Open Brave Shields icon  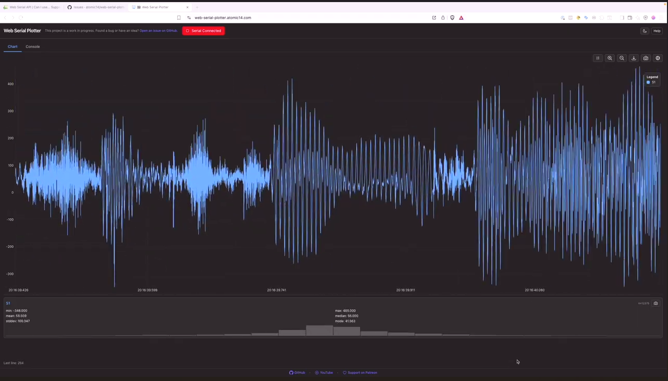452,18
